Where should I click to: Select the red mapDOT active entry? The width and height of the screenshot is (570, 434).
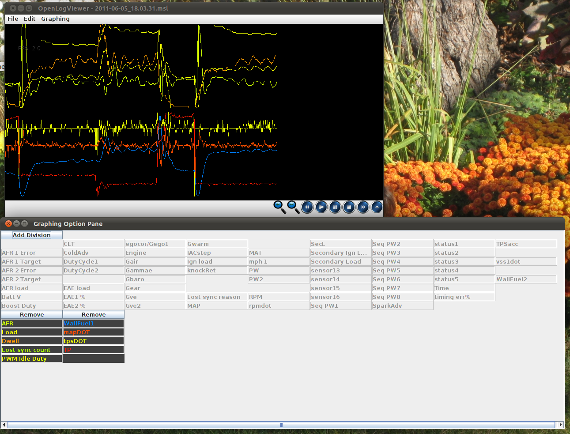point(93,332)
